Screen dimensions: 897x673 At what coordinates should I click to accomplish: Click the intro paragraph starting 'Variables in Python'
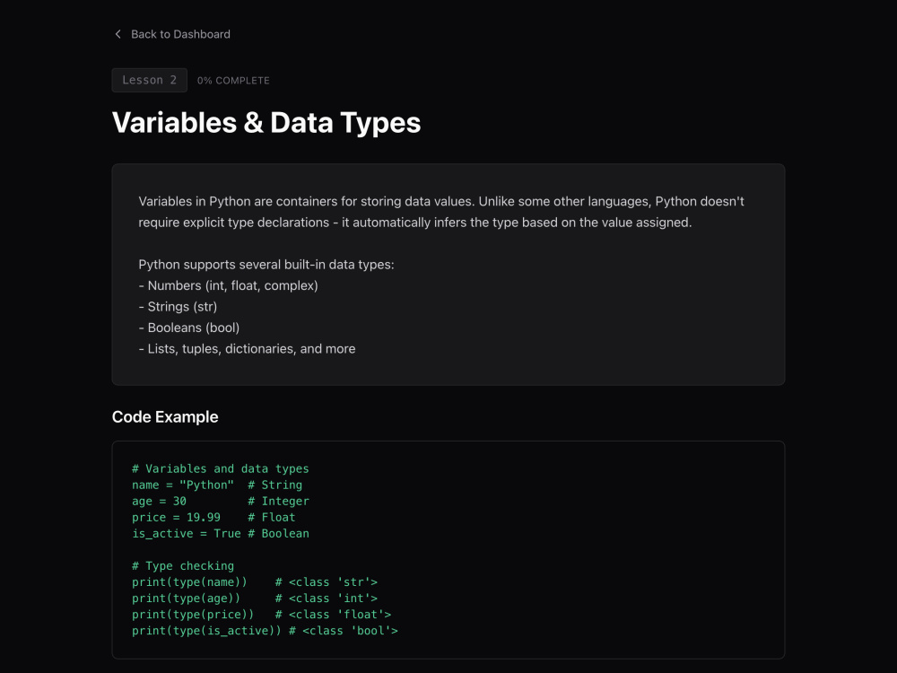pos(441,212)
